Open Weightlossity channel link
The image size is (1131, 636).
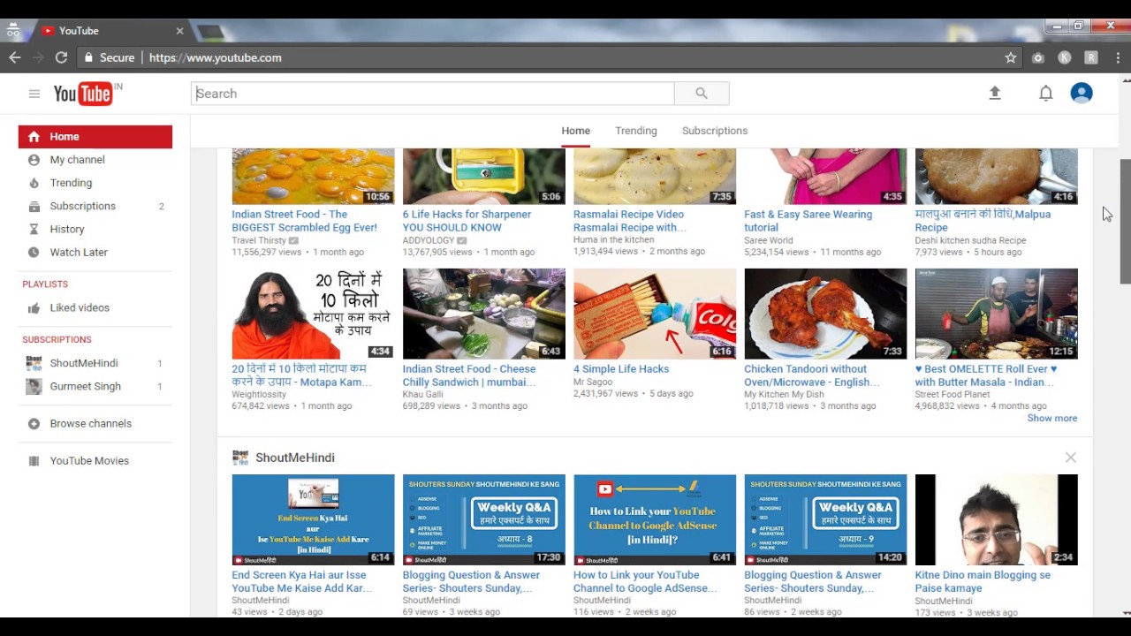(x=261, y=395)
